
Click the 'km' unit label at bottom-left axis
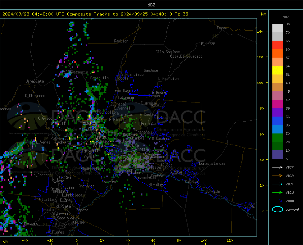[x=5, y=241]
